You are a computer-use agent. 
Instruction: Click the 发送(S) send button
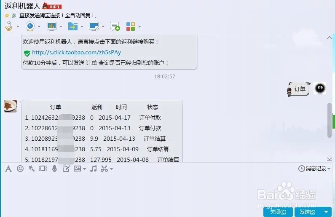[308, 212]
